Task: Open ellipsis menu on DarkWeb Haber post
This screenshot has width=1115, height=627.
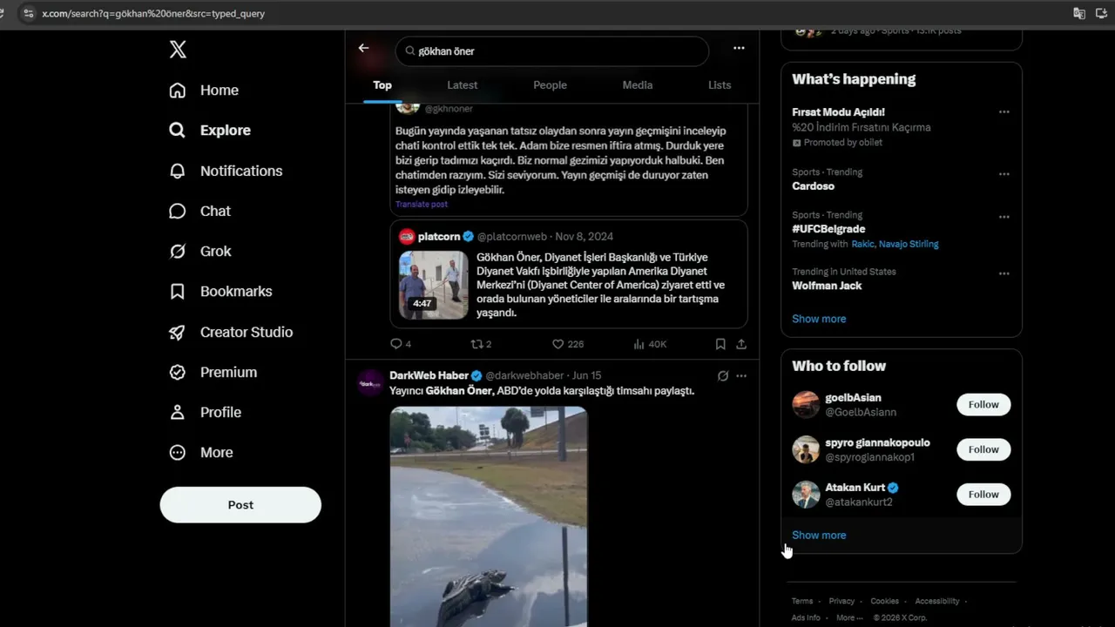Action: click(x=741, y=376)
